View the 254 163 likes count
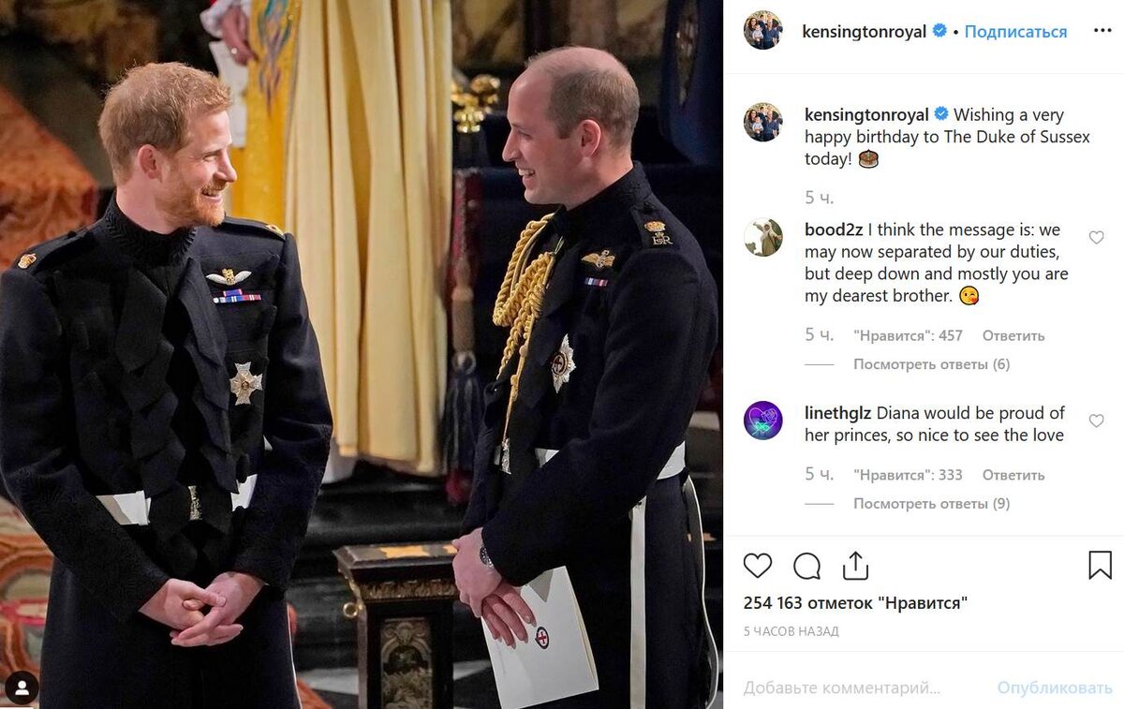Screen dimensions: 1124x709 (x=855, y=603)
